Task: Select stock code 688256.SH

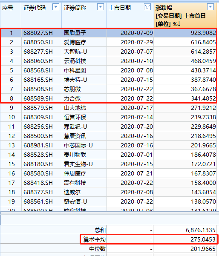Action: pos(38,127)
